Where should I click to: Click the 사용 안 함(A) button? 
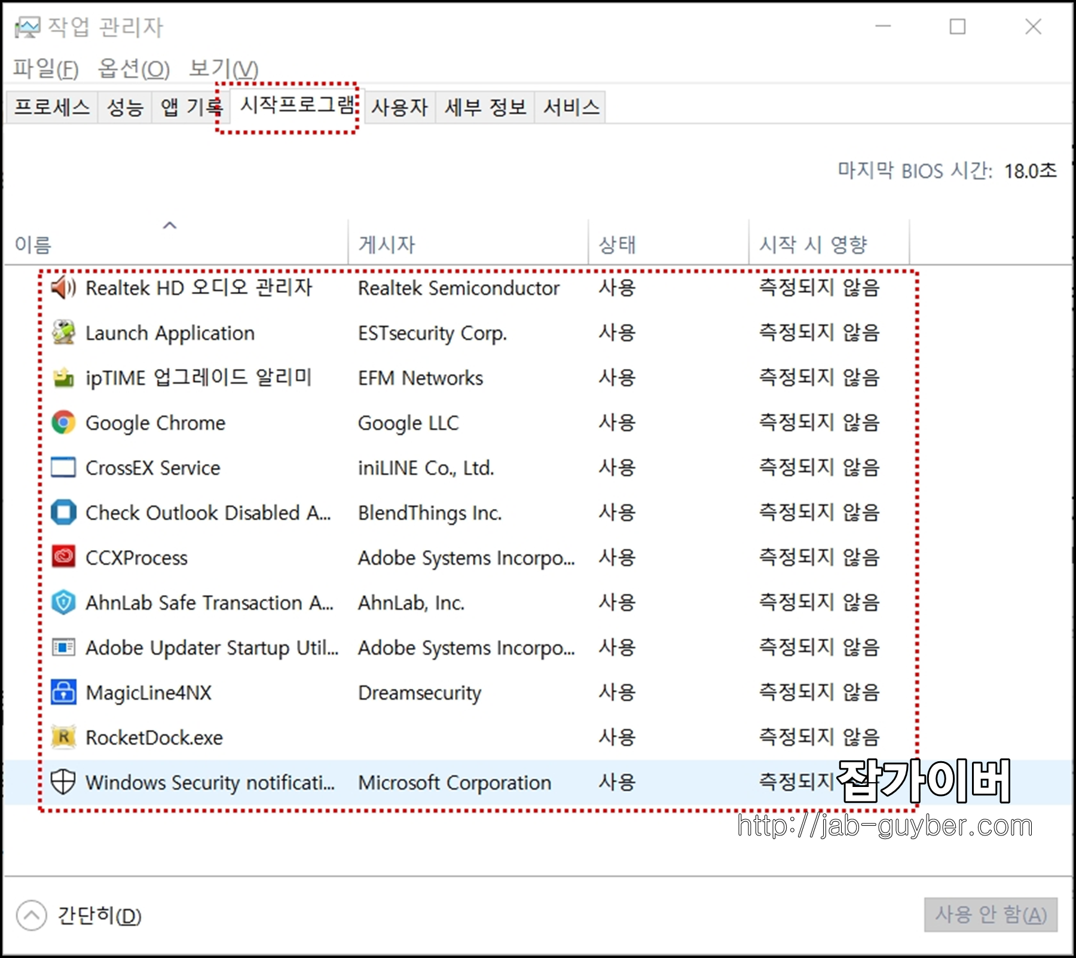pos(991,914)
